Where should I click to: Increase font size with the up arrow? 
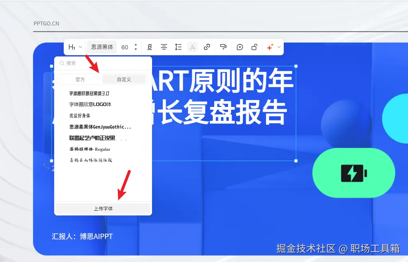pyautogui.click(x=136, y=45)
